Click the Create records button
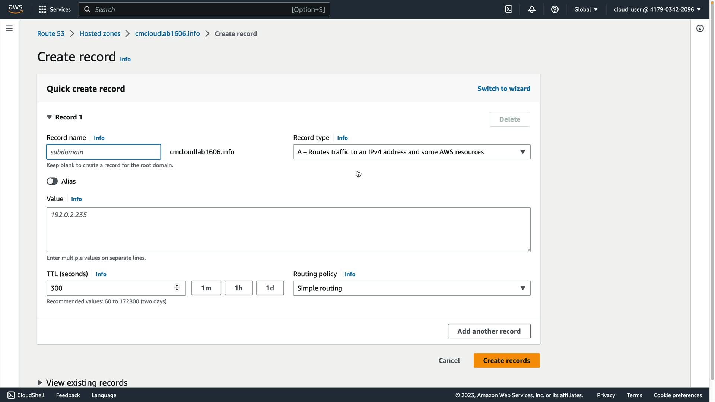715x402 pixels. tap(506, 360)
